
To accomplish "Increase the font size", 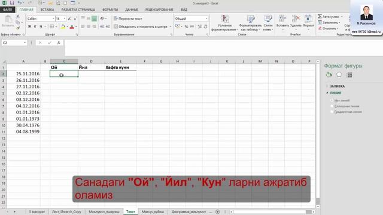I will [x=69, y=19].
